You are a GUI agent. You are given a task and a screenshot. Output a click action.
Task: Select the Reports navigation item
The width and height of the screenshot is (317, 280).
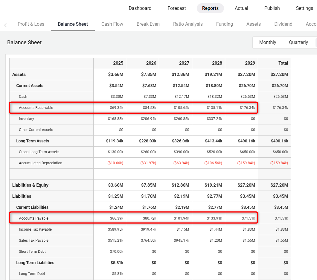click(x=210, y=8)
